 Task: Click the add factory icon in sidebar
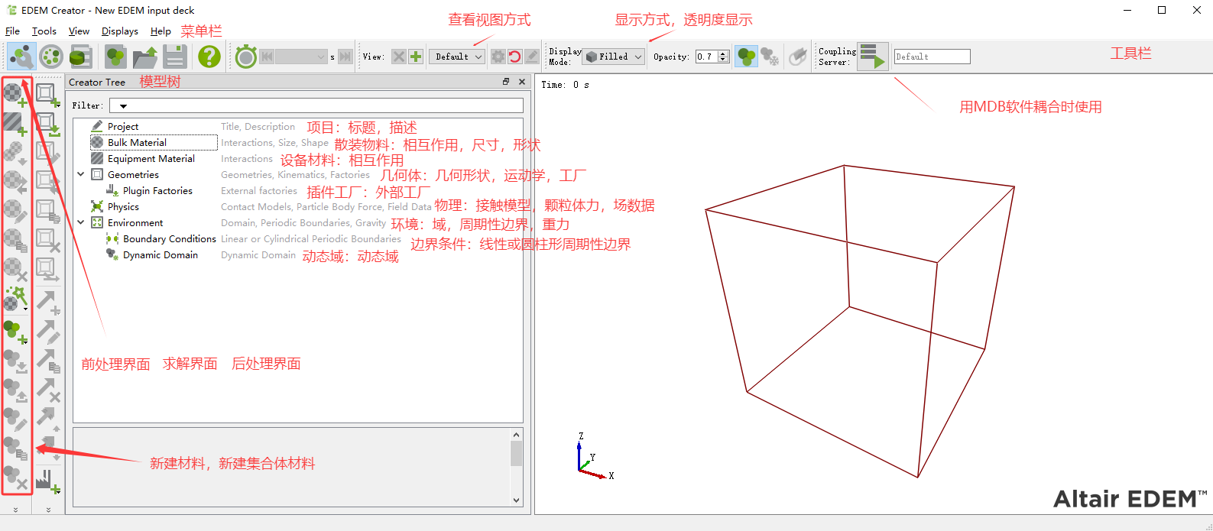pyautogui.click(x=47, y=481)
